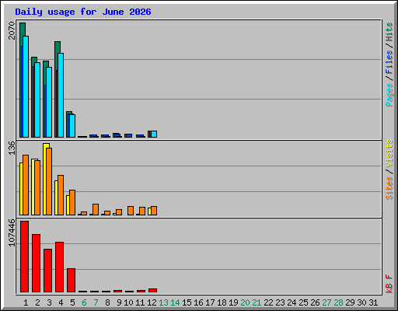Viewport: 398px width, 311px height.
Task: Click the orange Sites bar for day 2
Action: 37,187
